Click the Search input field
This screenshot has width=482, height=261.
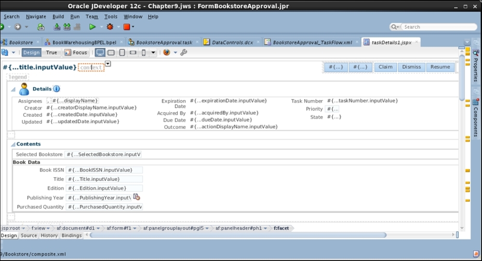click(440, 27)
